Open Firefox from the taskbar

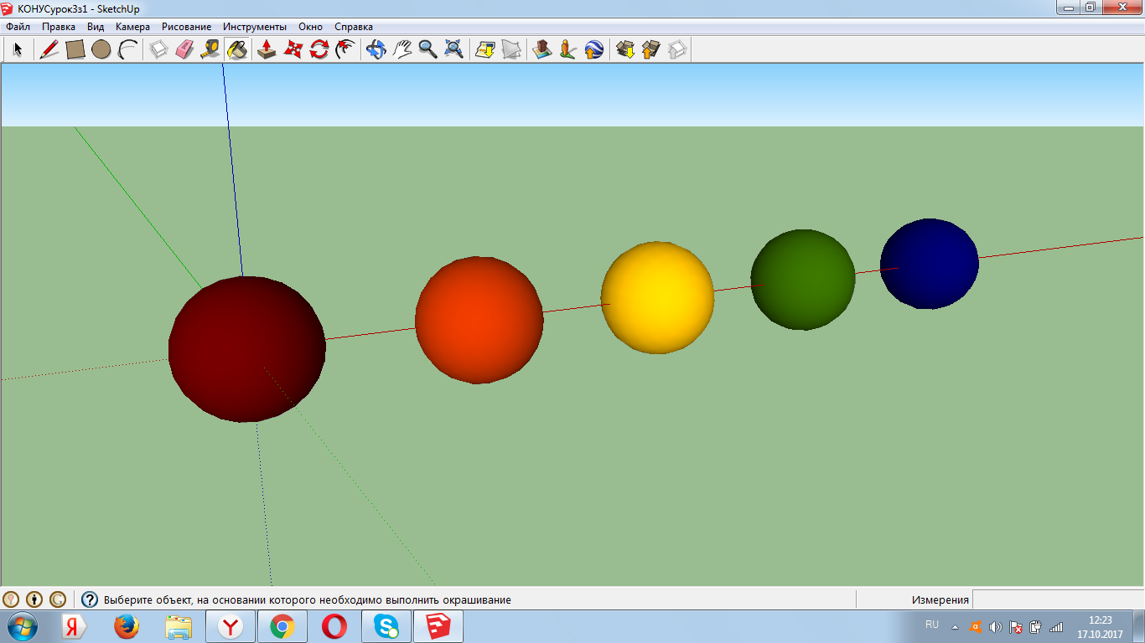point(127,626)
